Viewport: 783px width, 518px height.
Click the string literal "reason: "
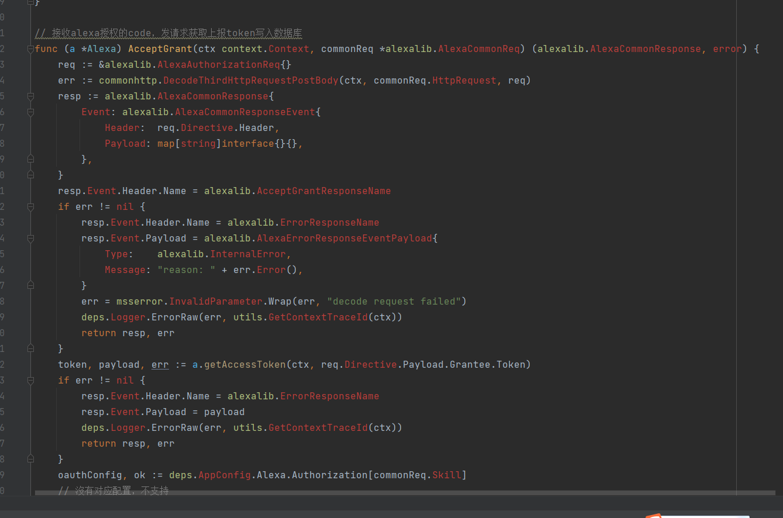point(187,270)
